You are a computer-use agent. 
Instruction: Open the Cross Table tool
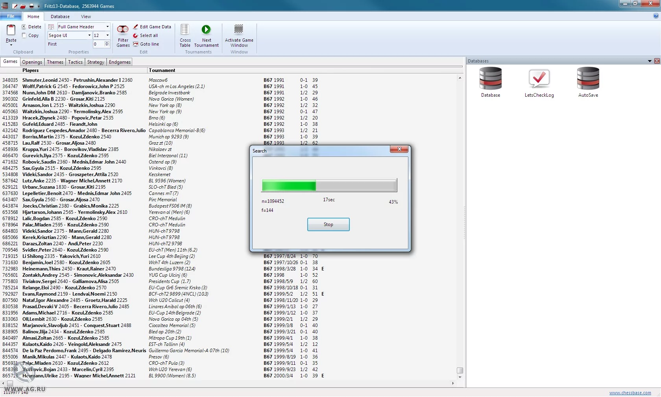click(x=185, y=36)
